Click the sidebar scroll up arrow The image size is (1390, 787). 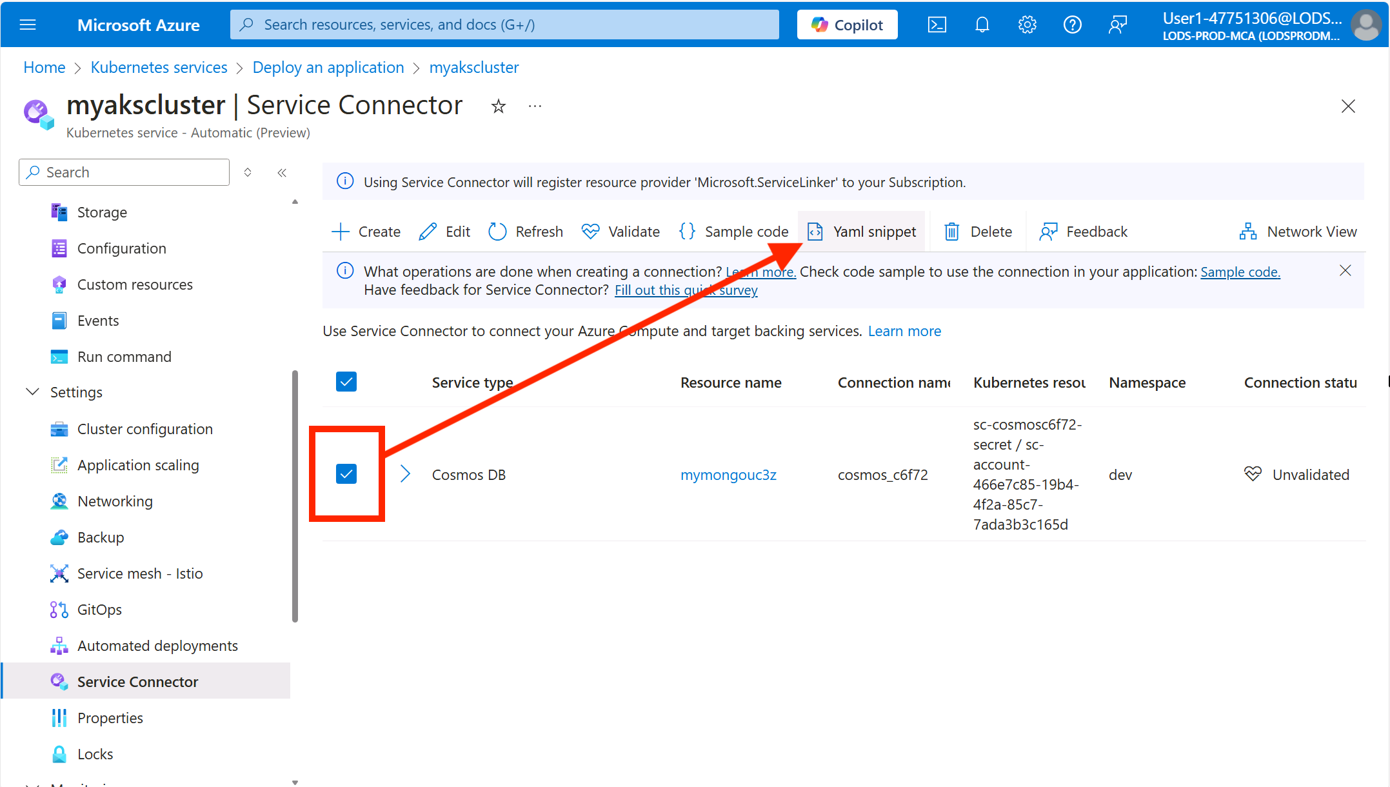point(295,202)
